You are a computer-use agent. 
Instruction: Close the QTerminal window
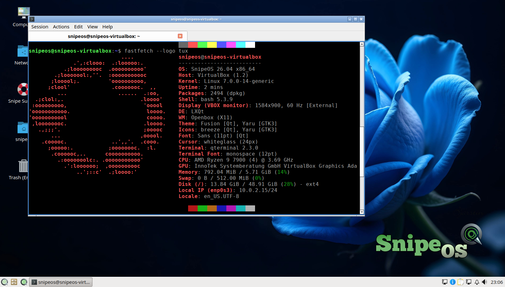(361, 19)
